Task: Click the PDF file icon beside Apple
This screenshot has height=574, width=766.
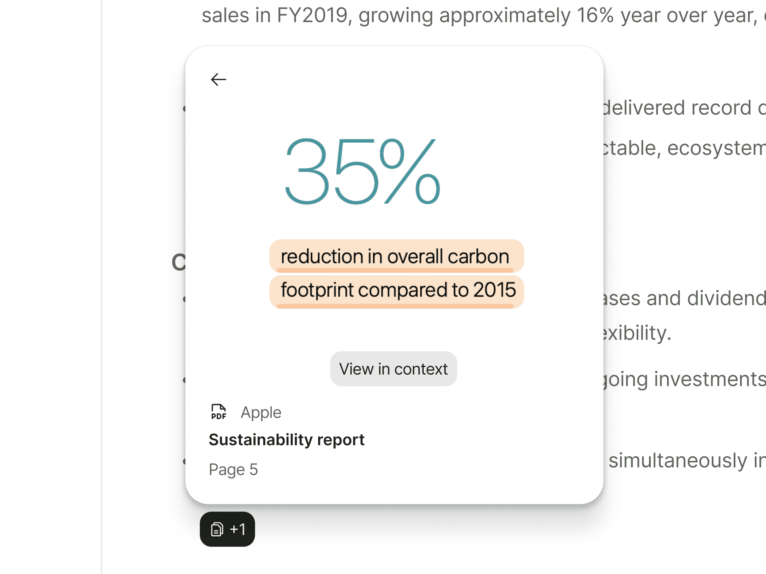Action: [x=218, y=412]
